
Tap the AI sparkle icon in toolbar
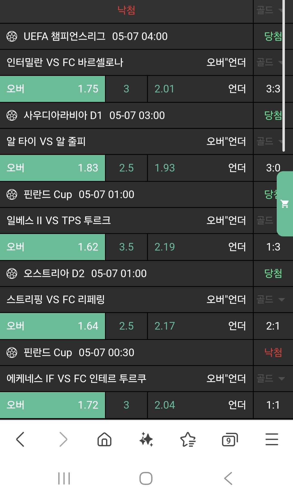pyautogui.click(x=146, y=439)
